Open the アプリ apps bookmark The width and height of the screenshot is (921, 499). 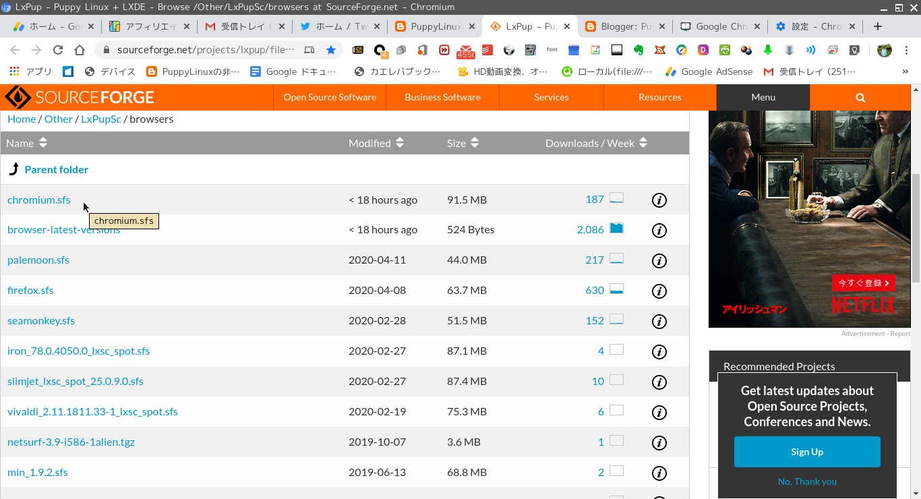(x=30, y=71)
